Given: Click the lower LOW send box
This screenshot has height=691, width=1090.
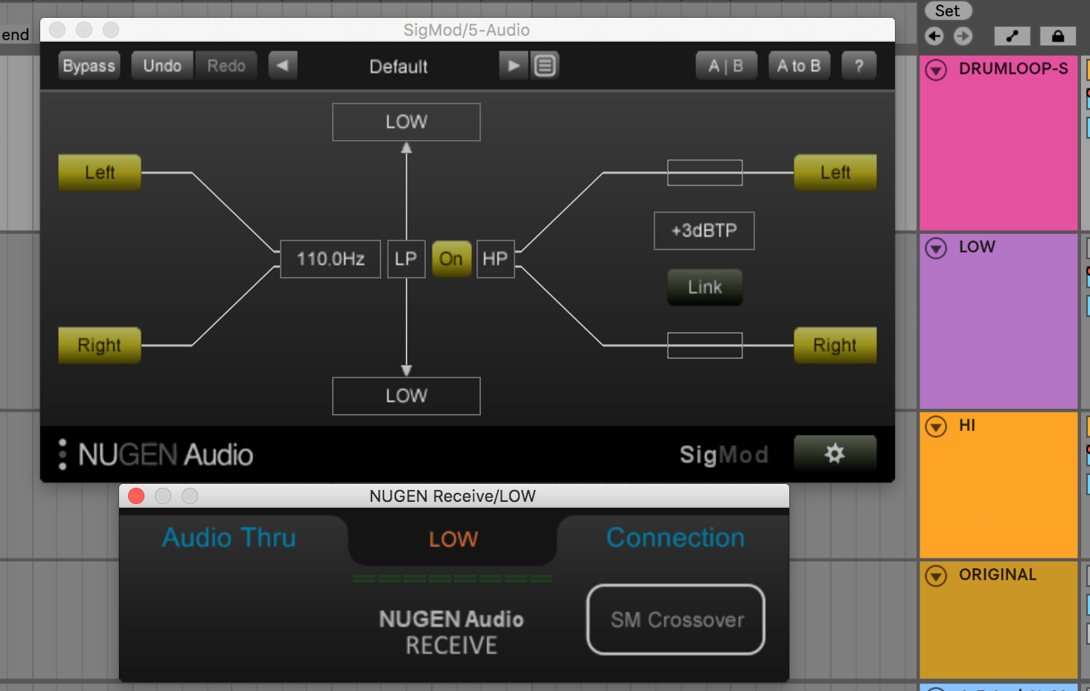Looking at the screenshot, I should coord(407,396).
